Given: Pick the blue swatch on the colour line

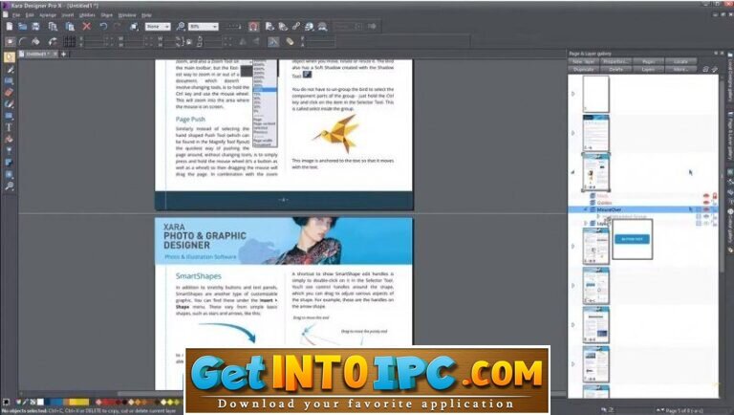Looking at the screenshot, I should (55, 402).
